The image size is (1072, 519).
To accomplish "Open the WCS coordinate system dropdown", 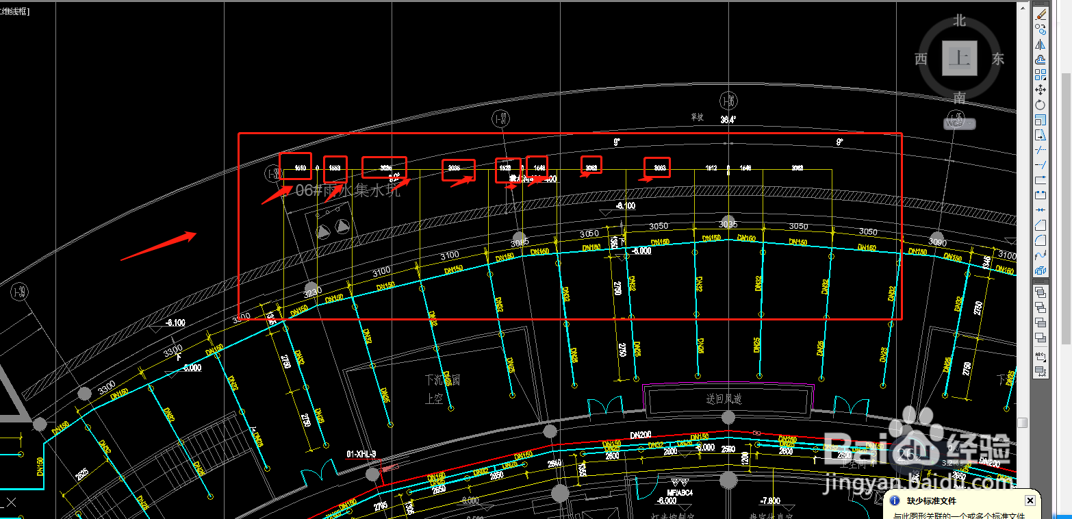I will [958, 123].
